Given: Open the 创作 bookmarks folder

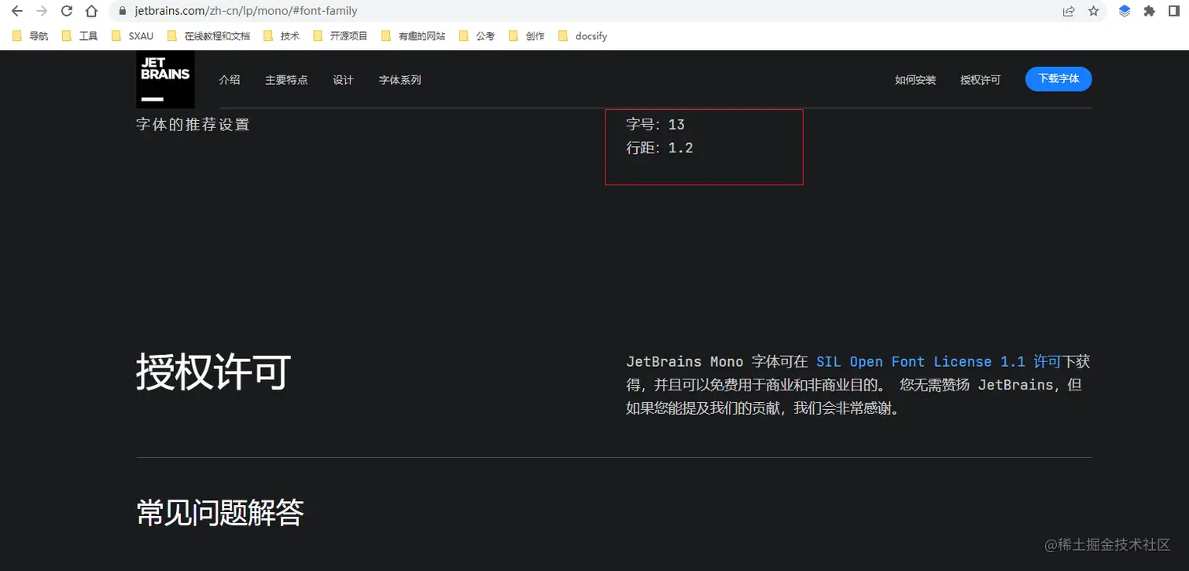Looking at the screenshot, I should pyautogui.click(x=528, y=36).
